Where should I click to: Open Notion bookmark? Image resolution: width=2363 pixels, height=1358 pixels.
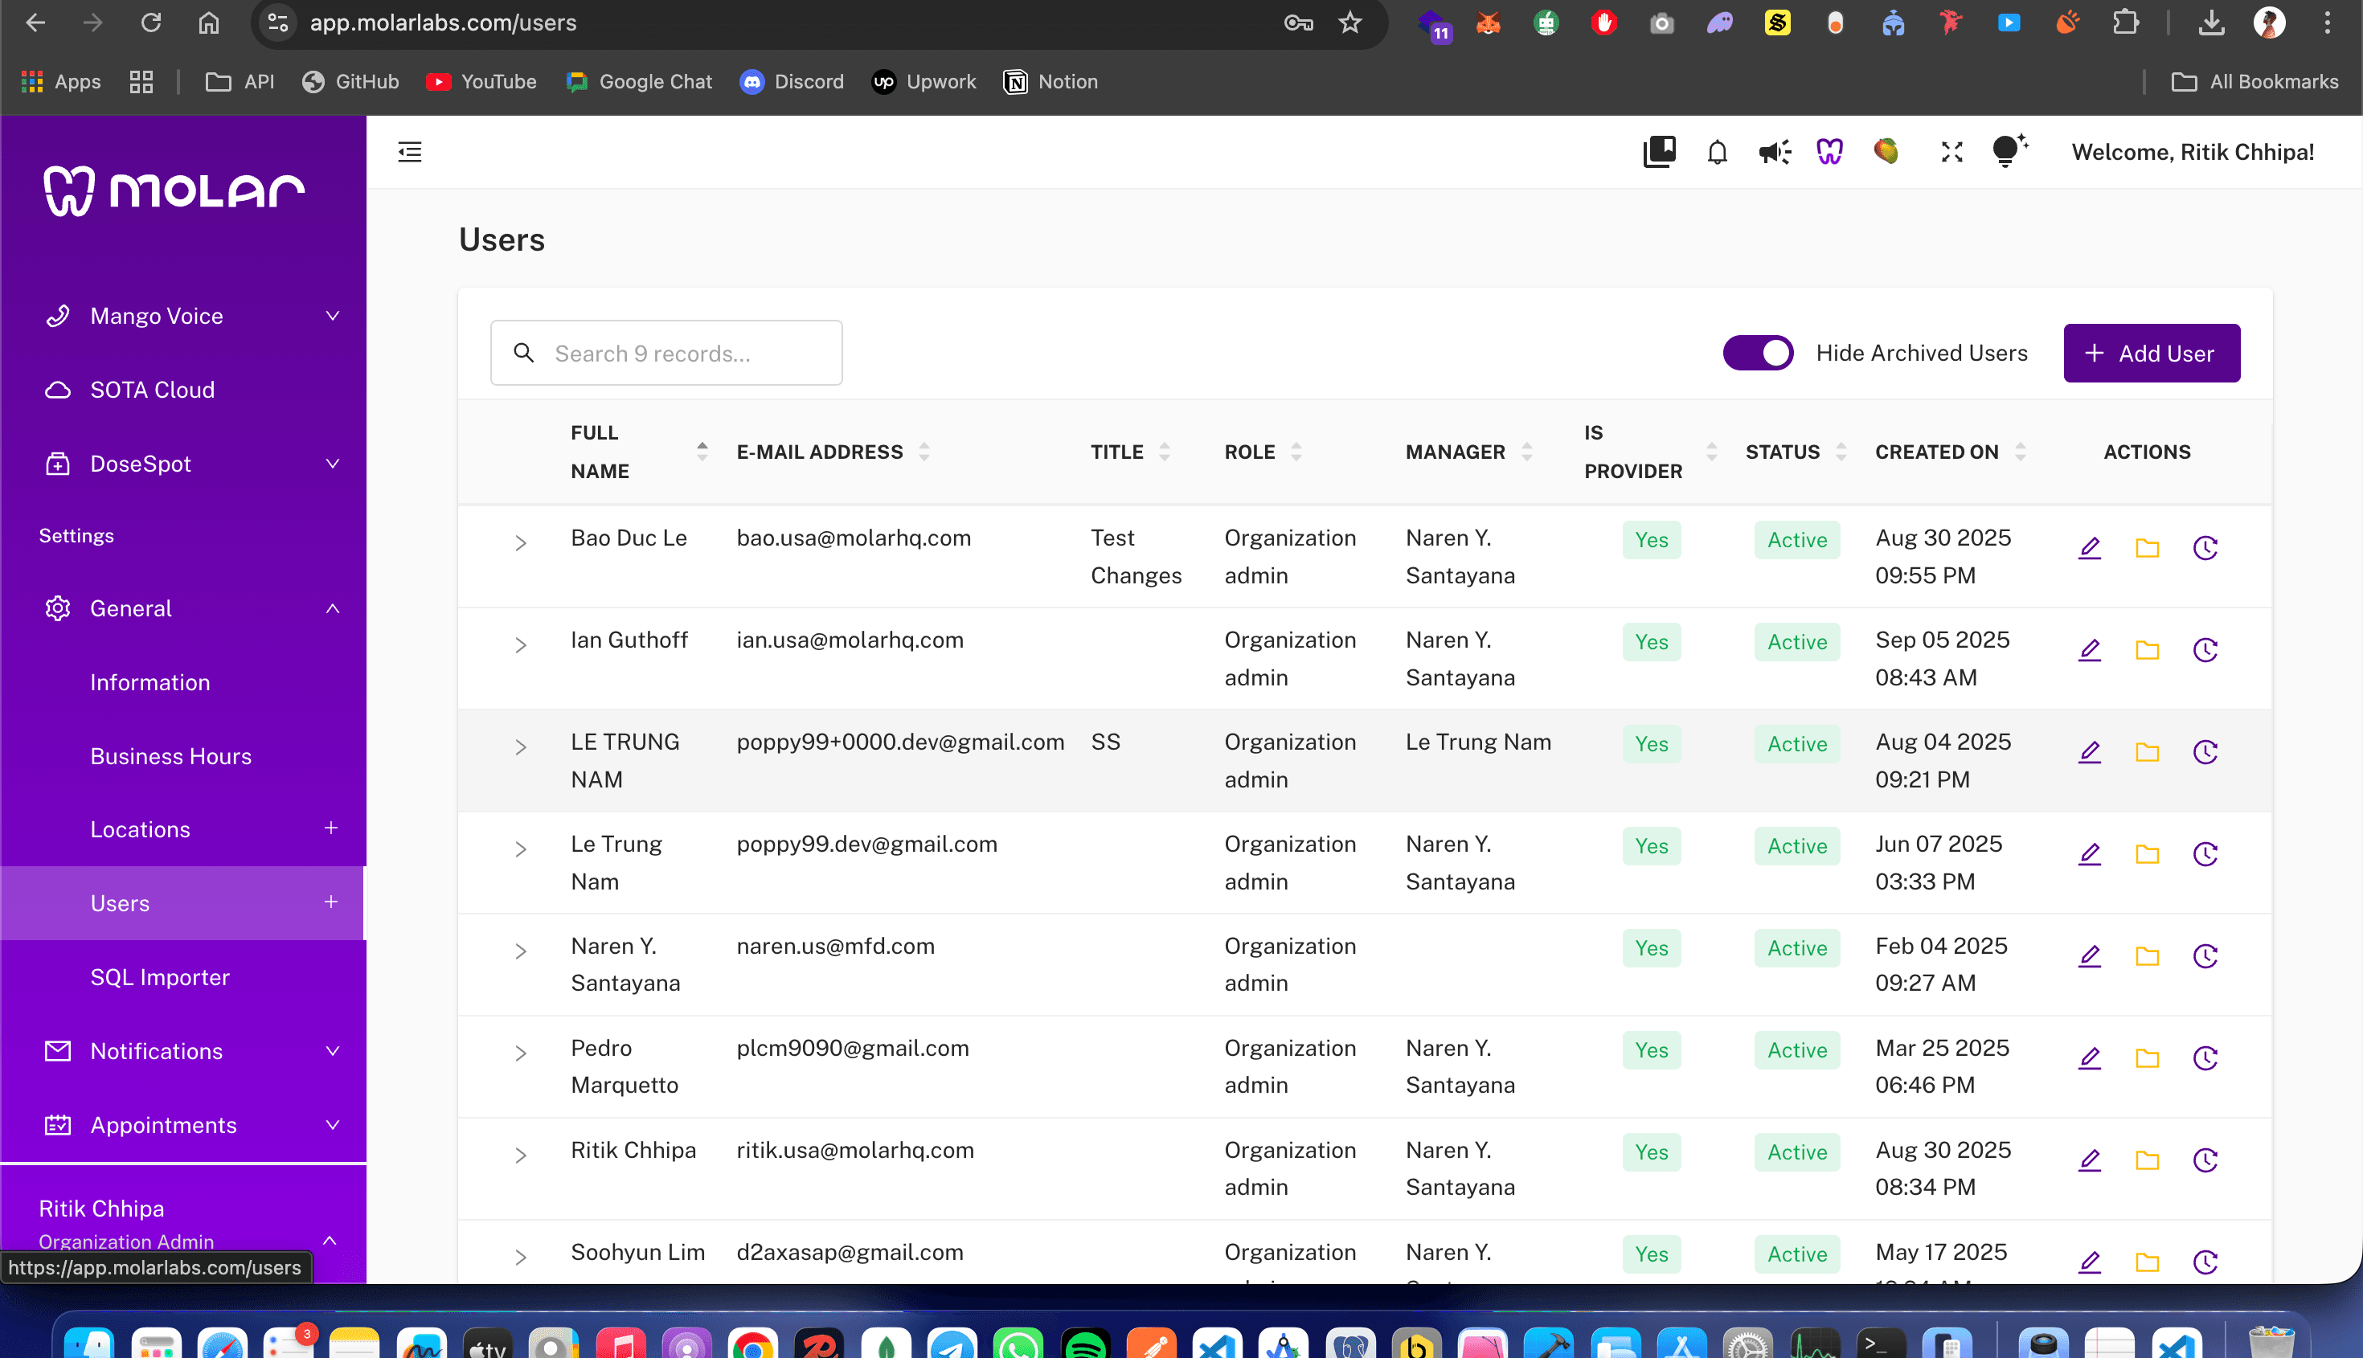pos(1050,82)
